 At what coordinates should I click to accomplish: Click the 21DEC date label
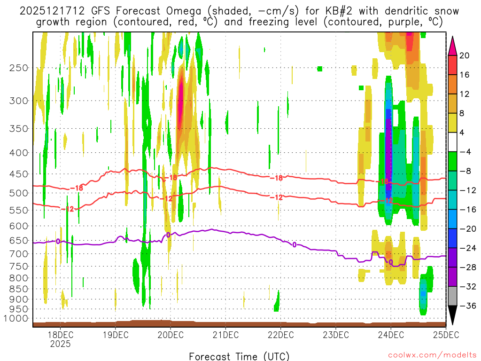pos(225,334)
